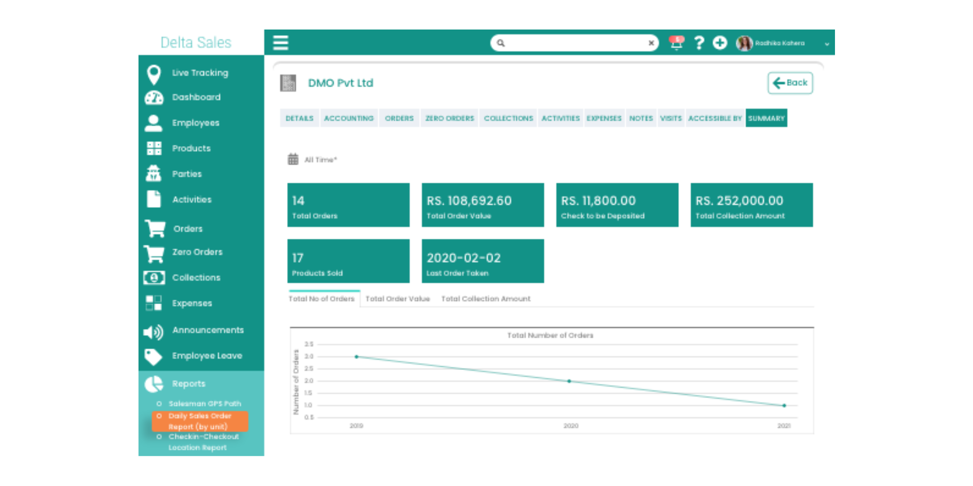Click the help question mark icon
973x486 pixels.
click(x=699, y=43)
